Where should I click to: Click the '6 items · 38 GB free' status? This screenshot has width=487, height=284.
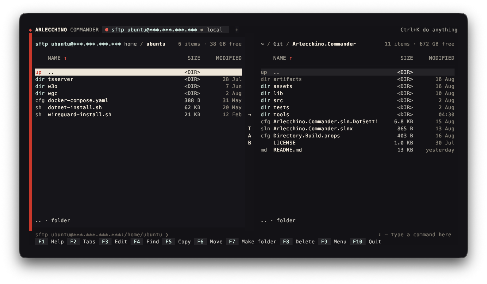[210, 44]
